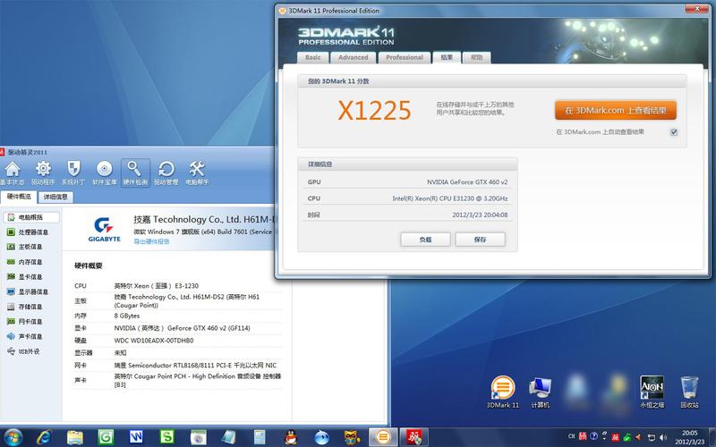Click the 2012/3/23 20:04:08 time value
This screenshot has height=447, width=716.
(480, 215)
